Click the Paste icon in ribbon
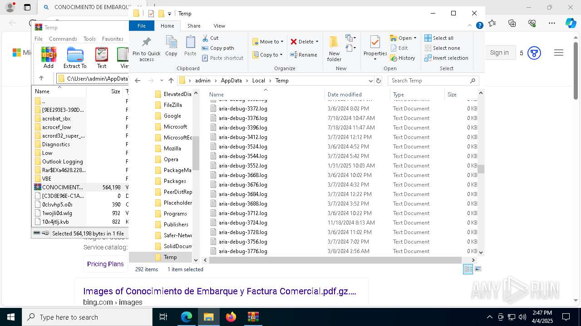The width and height of the screenshot is (581, 326). (190, 42)
